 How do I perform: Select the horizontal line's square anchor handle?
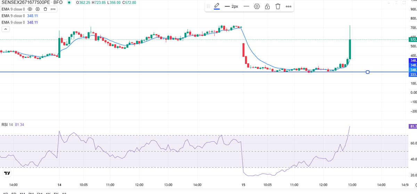tap(368, 72)
